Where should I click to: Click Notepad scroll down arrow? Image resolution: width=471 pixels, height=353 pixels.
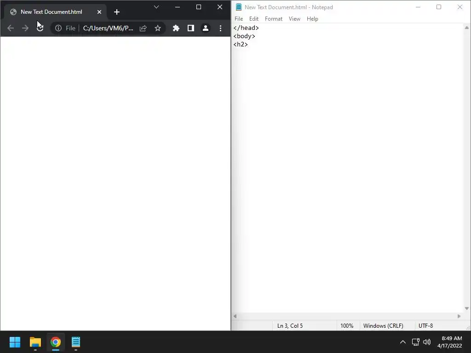pyautogui.click(x=466, y=308)
